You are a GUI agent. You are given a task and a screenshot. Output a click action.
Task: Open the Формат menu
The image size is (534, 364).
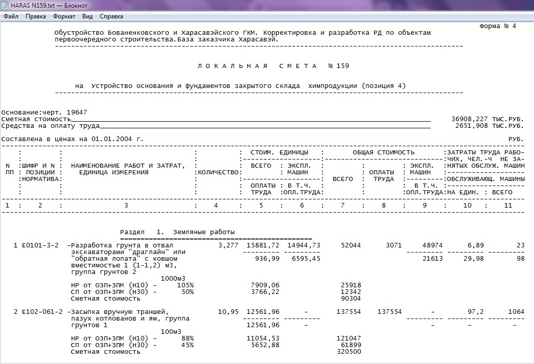click(64, 16)
